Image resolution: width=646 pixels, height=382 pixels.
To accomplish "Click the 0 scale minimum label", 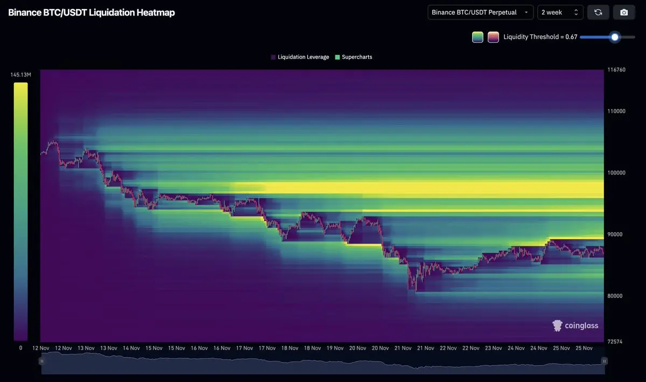I will tap(20, 348).
